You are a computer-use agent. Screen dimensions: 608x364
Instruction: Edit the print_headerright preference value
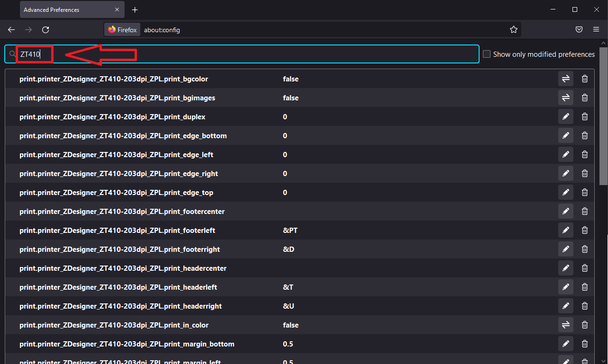click(565, 306)
